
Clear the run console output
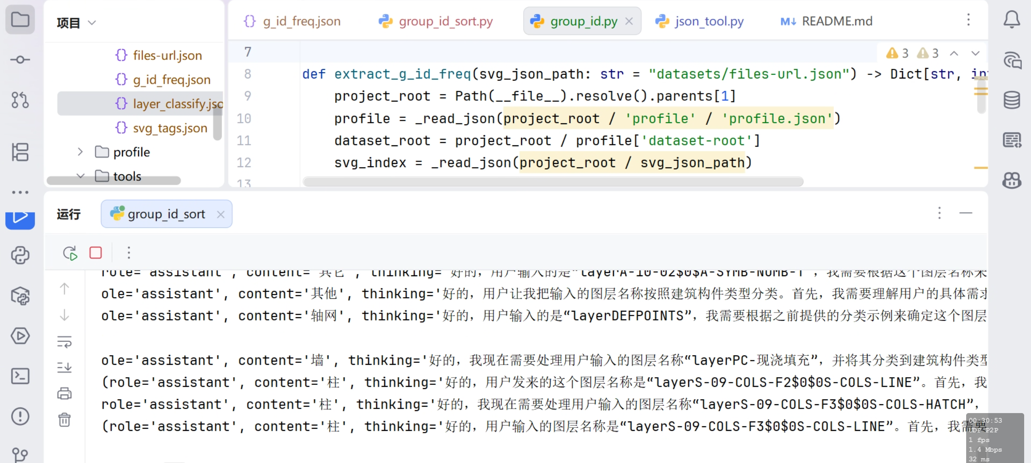[64, 420]
